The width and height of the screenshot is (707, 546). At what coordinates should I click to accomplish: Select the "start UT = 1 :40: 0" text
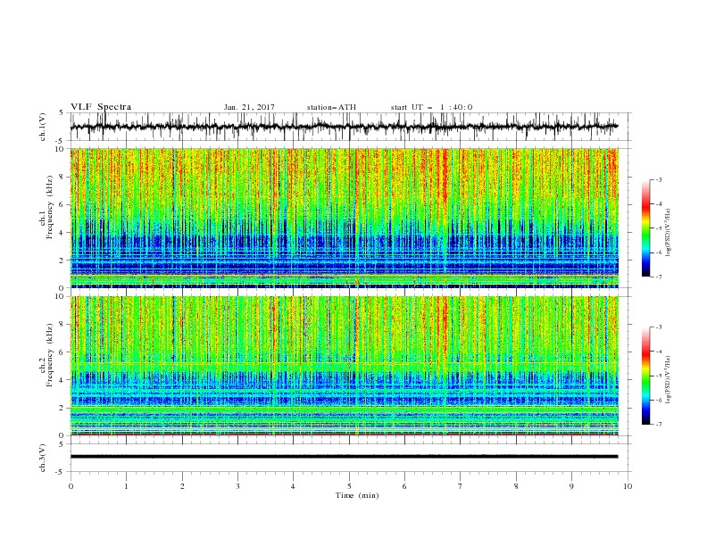pos(431,107)
